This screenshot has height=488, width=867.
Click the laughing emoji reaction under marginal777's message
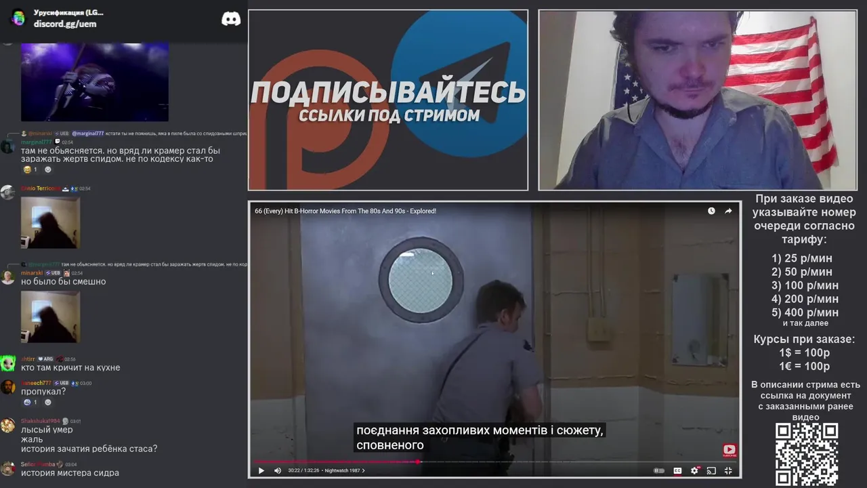coord(30,169)
